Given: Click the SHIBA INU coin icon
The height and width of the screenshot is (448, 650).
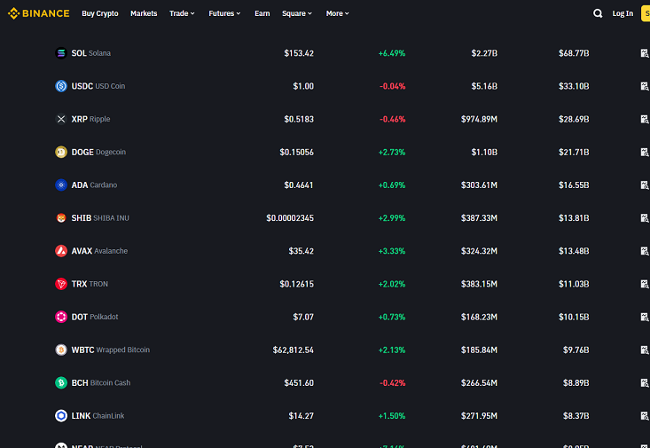Looking at the screenshot, I should tap(61, 217).
